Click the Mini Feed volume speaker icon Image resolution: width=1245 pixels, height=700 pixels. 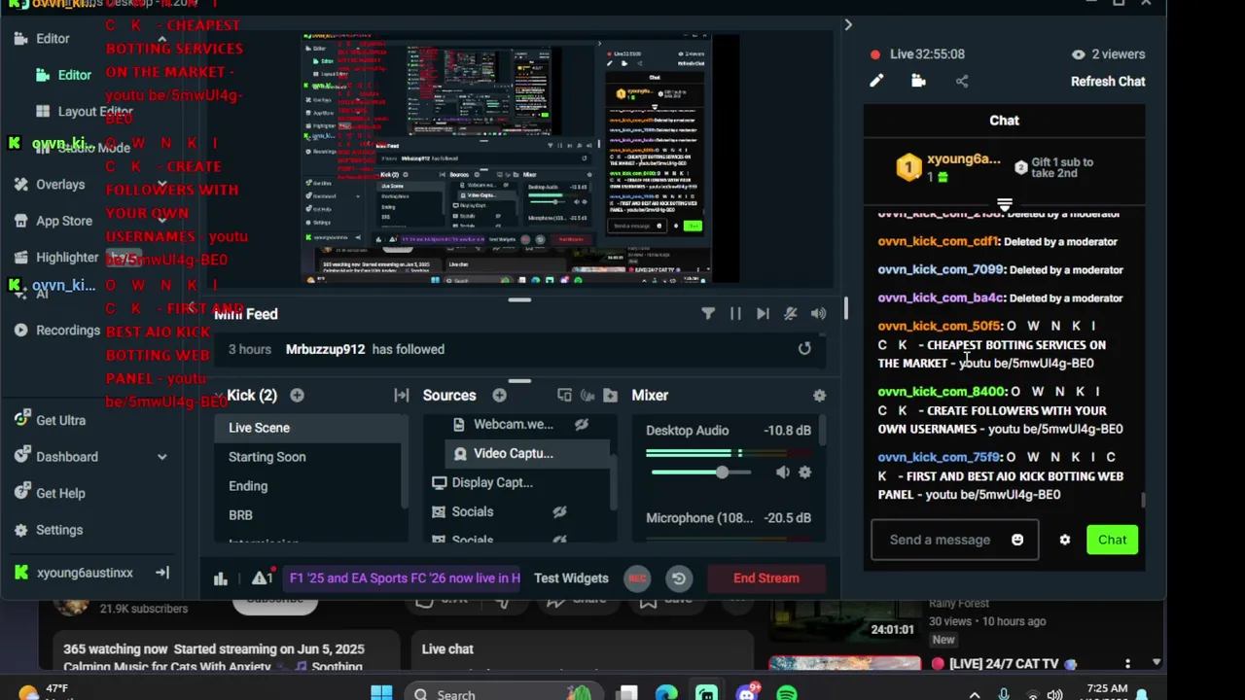(x=818, y=313)
